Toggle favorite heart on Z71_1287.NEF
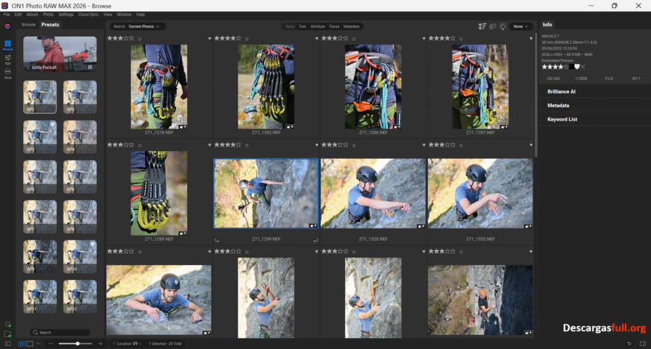The image size is (651, 349). point(531,39)
